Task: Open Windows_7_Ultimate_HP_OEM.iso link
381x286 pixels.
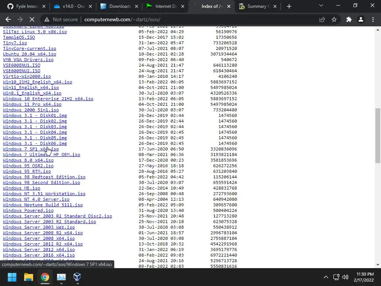Action: pos(42,155)
